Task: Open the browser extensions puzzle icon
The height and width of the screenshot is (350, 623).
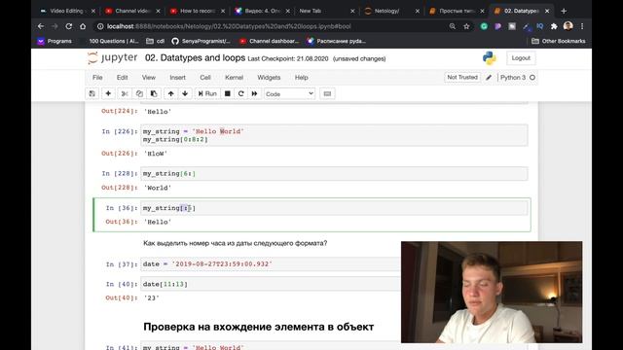Action: click(554, 26)
